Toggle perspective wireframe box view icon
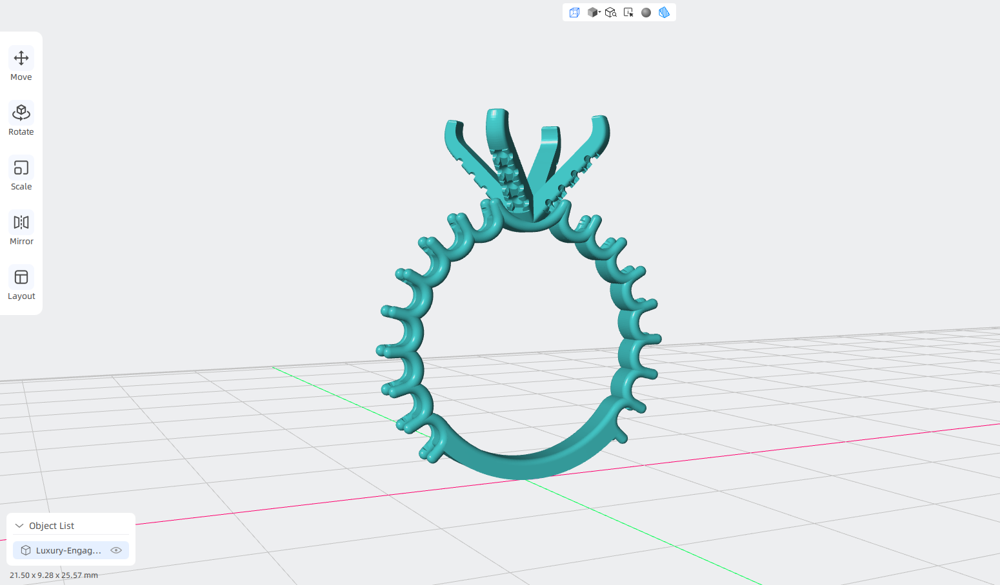This screenshot has width=1000, height=585. 574,12
